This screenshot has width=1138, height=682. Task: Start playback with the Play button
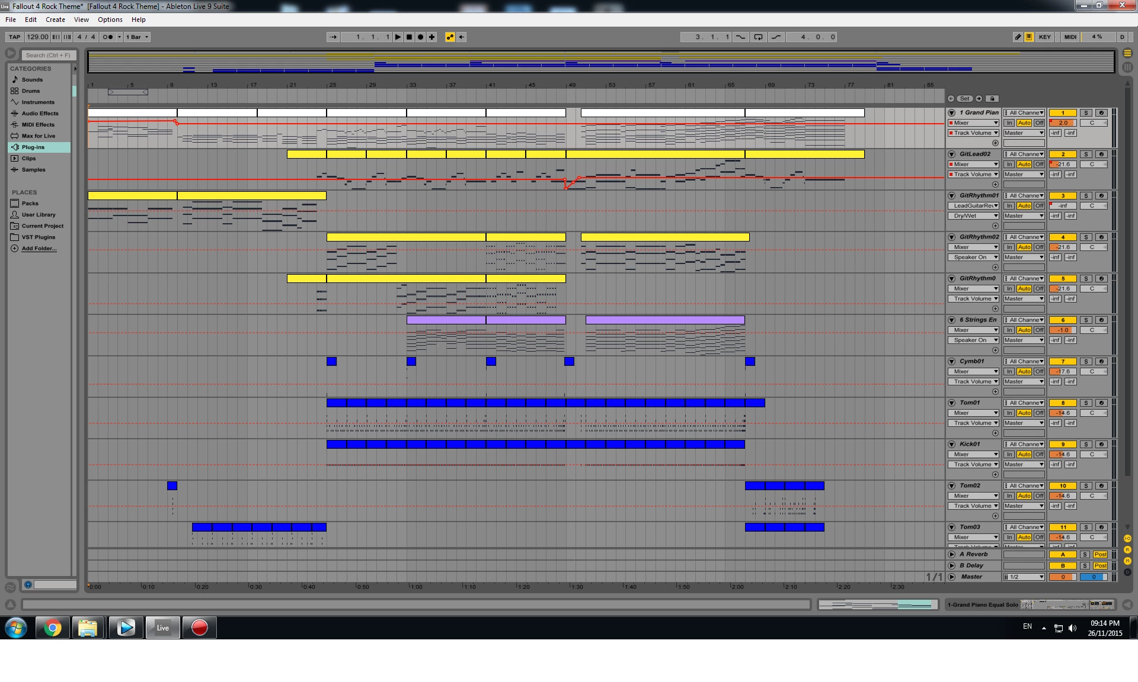pos(398,37)
